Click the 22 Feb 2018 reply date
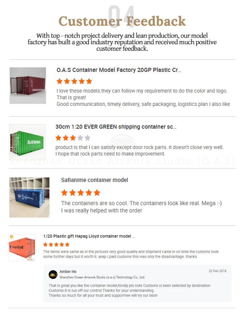The width and height of the screenshot is (244, 312). [x=217, y=271]
